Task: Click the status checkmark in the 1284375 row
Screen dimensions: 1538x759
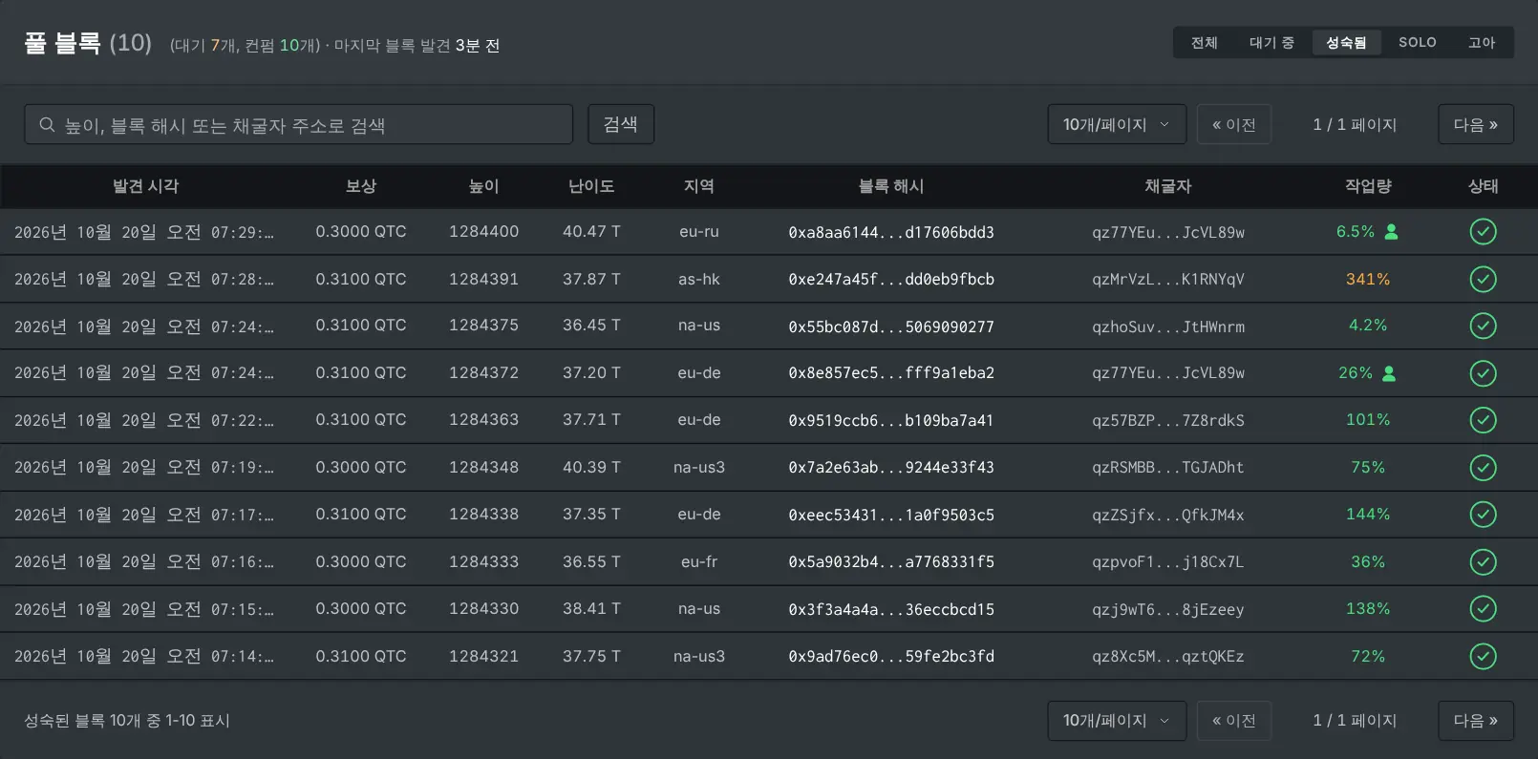Action: pyautogui.click(x=1483, y=326)
